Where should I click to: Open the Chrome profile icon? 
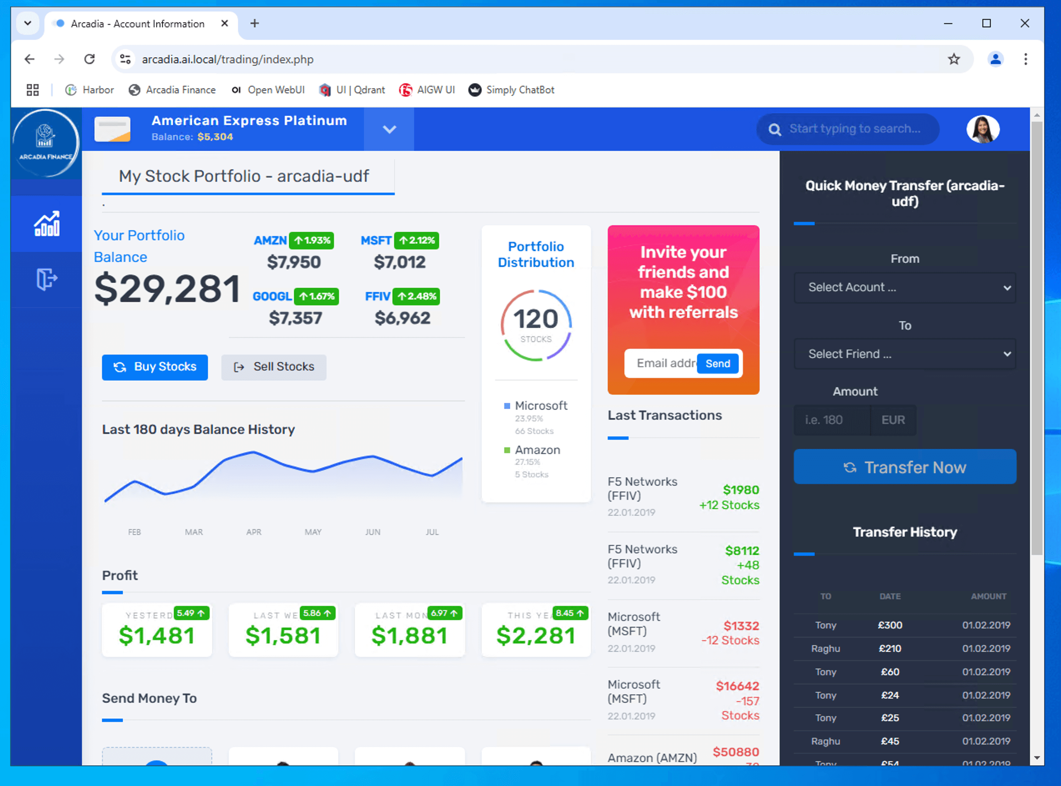pyautogui.click(x=995, y=59)
